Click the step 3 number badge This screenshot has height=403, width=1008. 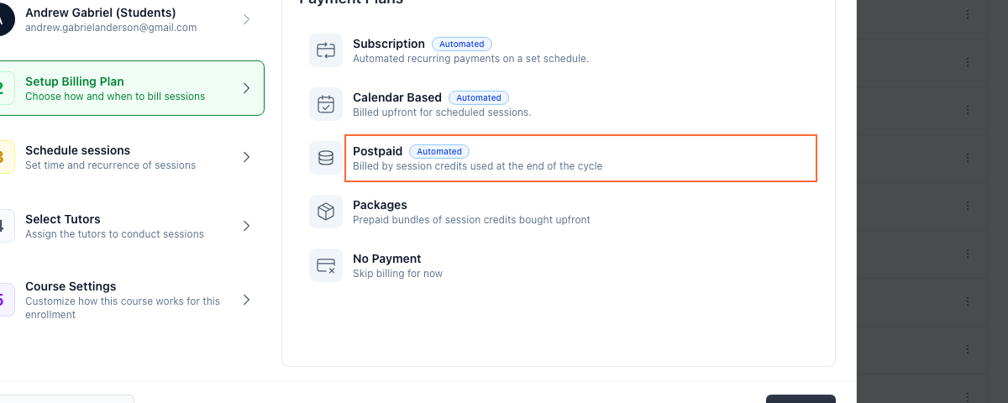(x=4, y=157)
